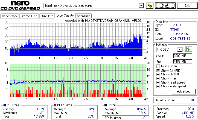This screenshot has width=198, height=120.
Task: Click the Position value 4488 MB
Action: 188,113
